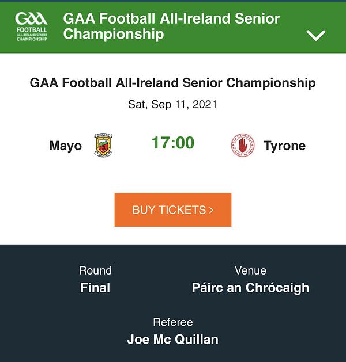This screenshot has height=362, width=346.
Task: Click the GAA Football Championship logo
Action: click(x=32, y=26)
